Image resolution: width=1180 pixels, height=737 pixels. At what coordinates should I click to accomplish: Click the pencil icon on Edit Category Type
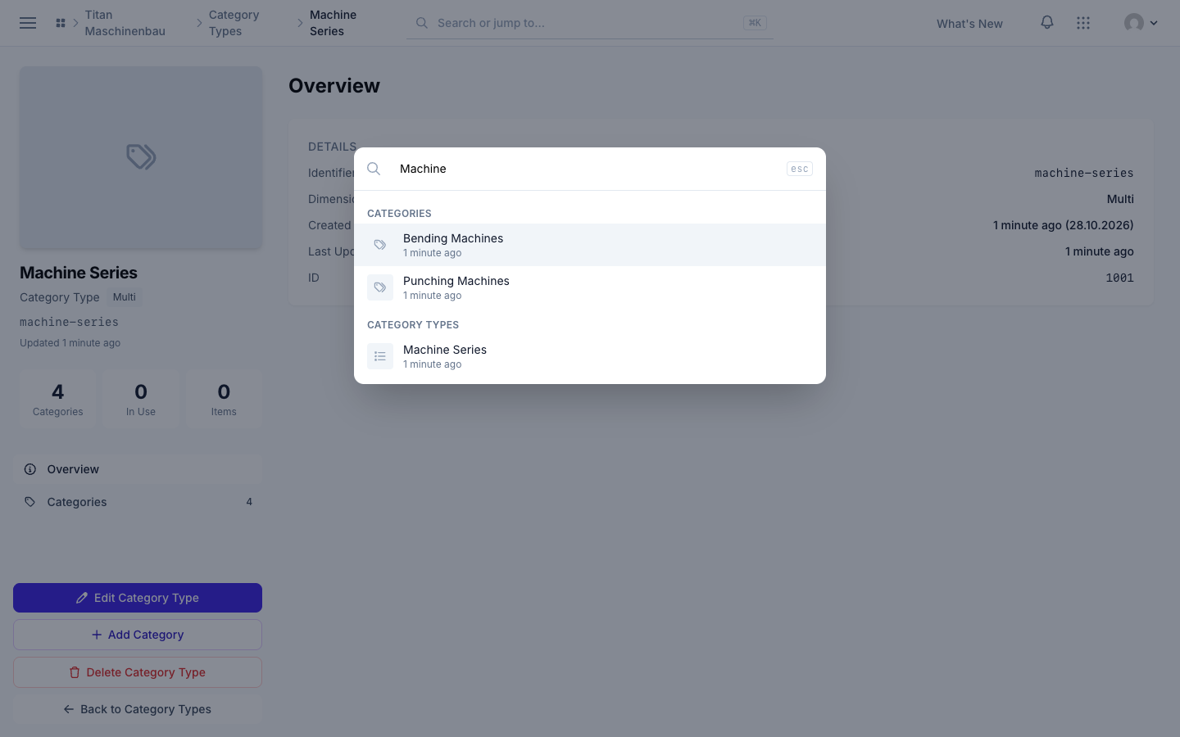[82, 598]
